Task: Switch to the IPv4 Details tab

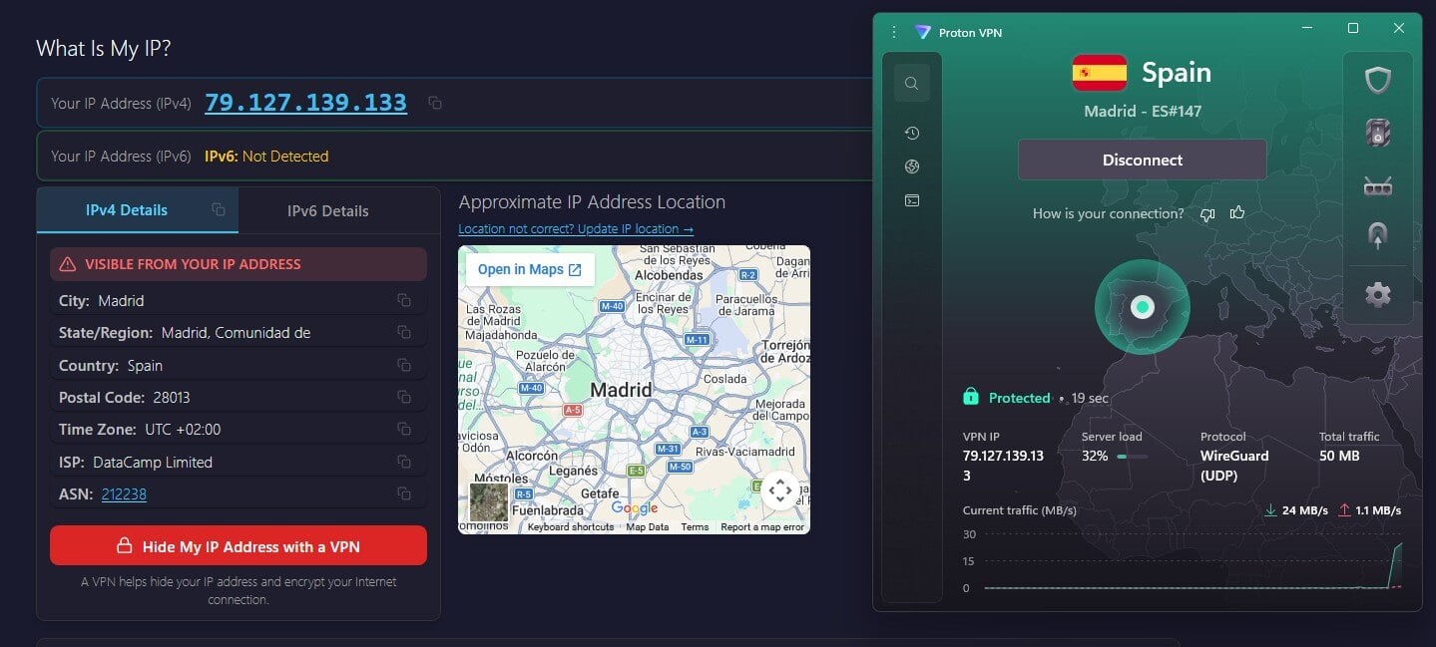Action: coord(138,210)
